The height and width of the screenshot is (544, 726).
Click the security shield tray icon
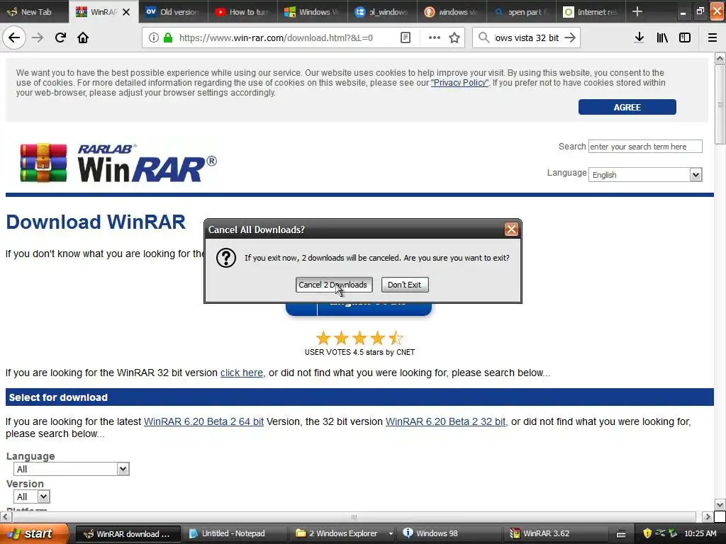point(647,533)
